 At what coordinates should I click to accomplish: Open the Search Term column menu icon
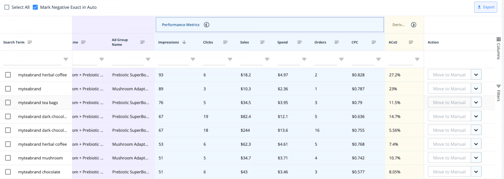30,42
